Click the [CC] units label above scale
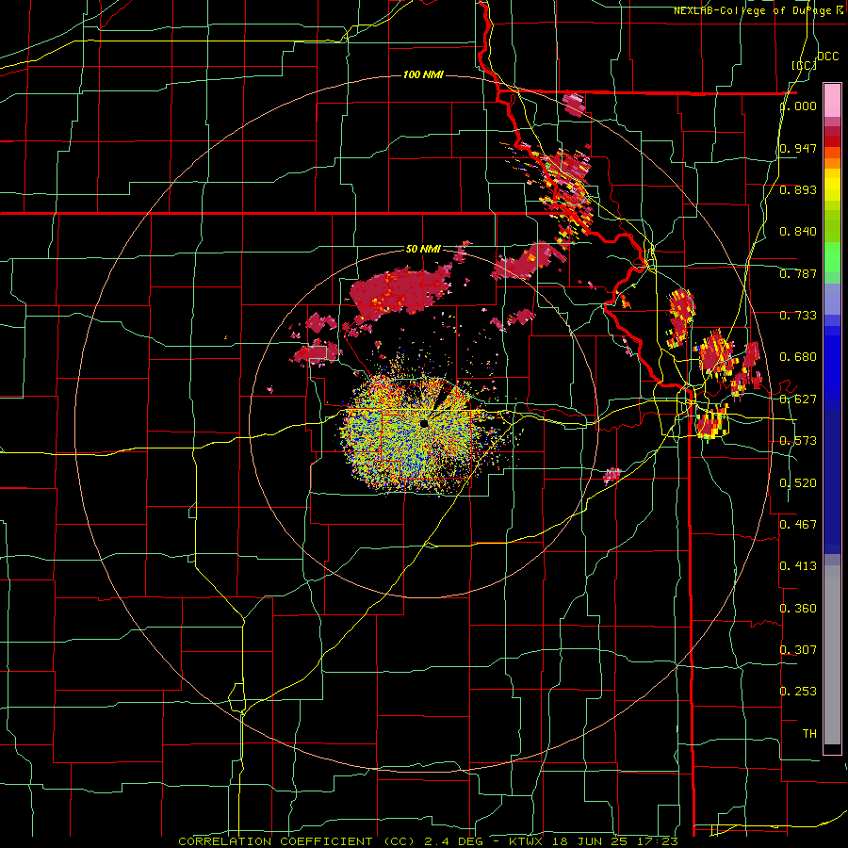The width and height of the screenshot is (848, 848). tap(805, 65)
